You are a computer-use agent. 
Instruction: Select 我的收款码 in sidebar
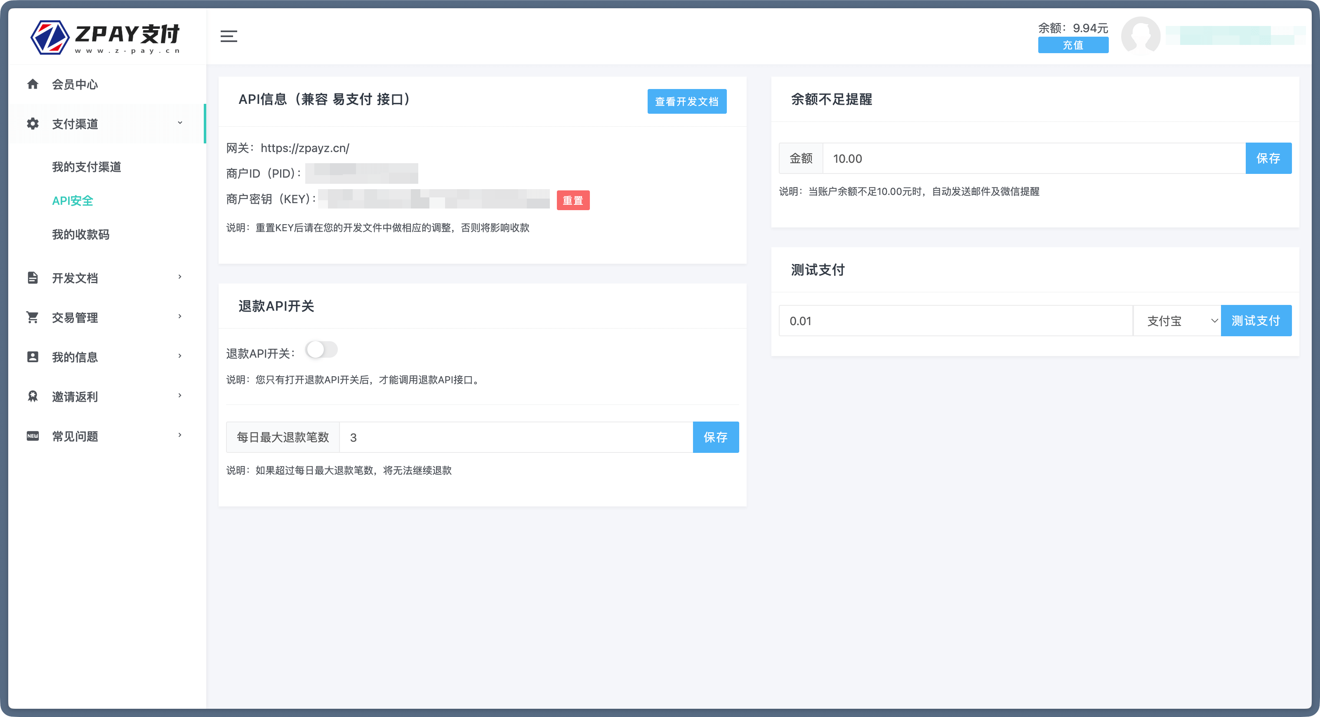click(80, 234)
